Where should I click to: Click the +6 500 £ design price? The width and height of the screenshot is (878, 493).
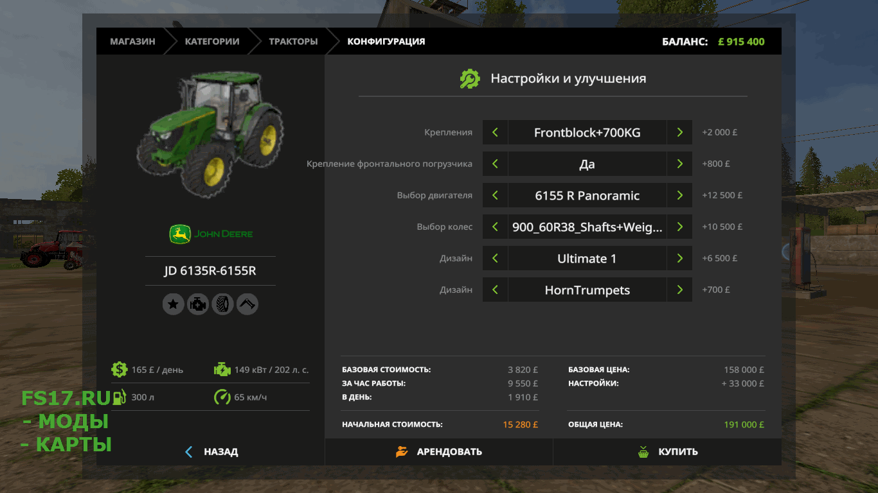click(x=720, y=258)
